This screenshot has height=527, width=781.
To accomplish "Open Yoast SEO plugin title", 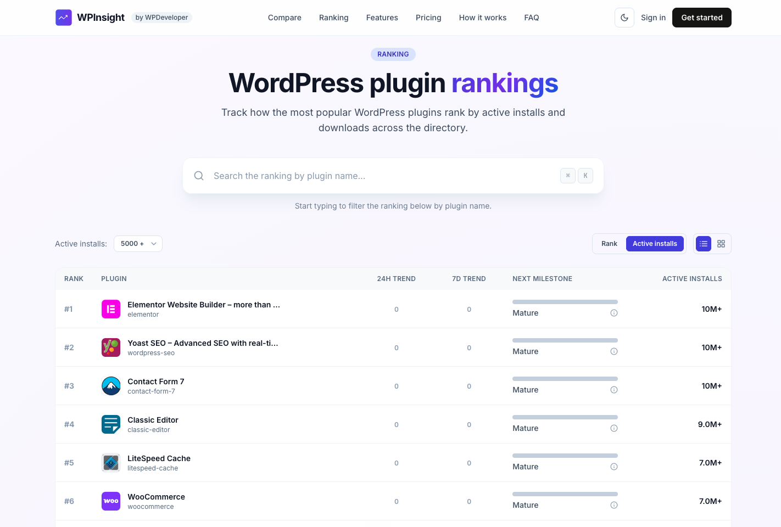I will coord(203,343).
